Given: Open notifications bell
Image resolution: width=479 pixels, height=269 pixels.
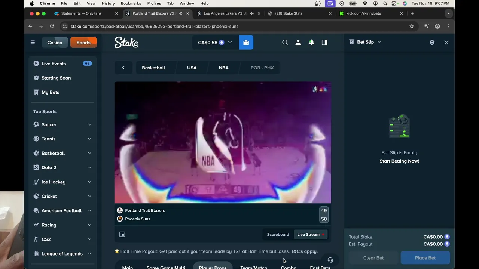Looking at the screenshot, I should pos(311,43).
